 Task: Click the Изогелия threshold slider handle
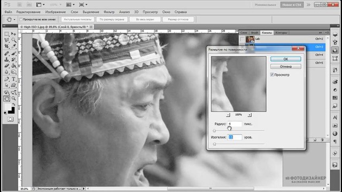coord(214,144)
